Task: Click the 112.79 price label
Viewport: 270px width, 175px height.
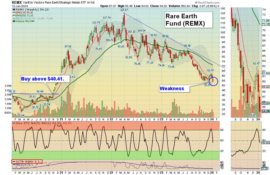Action: click(x=96, y=23)
